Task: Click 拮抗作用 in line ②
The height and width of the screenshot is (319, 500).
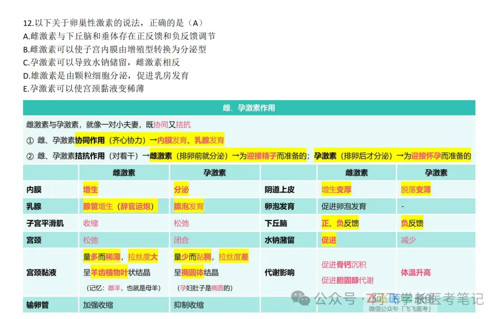Action: [x=90, y=156]
